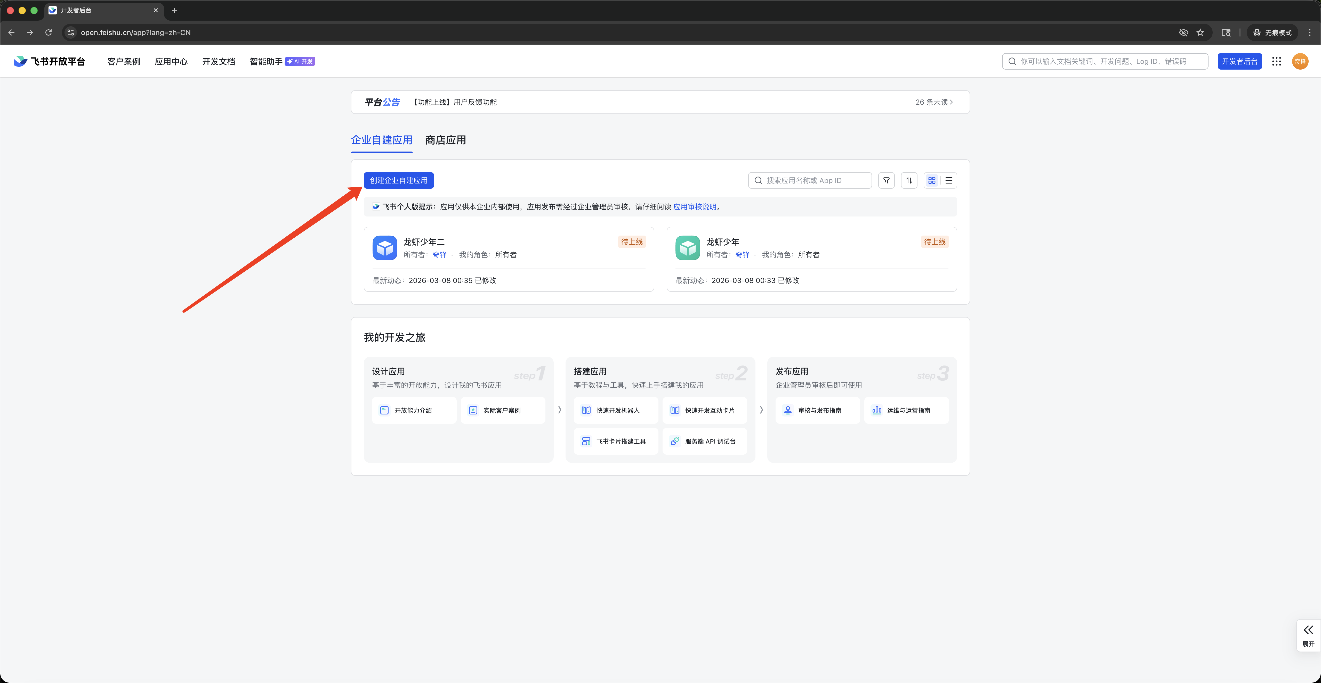Click the right chevron beside 搭建应用 tools
1321x683 pixels.
click(762, 409)
